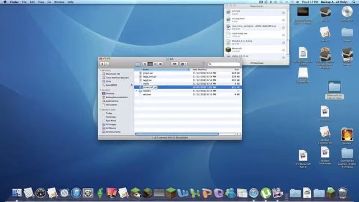Image resolution: width=359 pixels, height=202 pixels.
Task: Open the Action gear dropdown menu
Action: pyautogui.click(x=183, y=64)
